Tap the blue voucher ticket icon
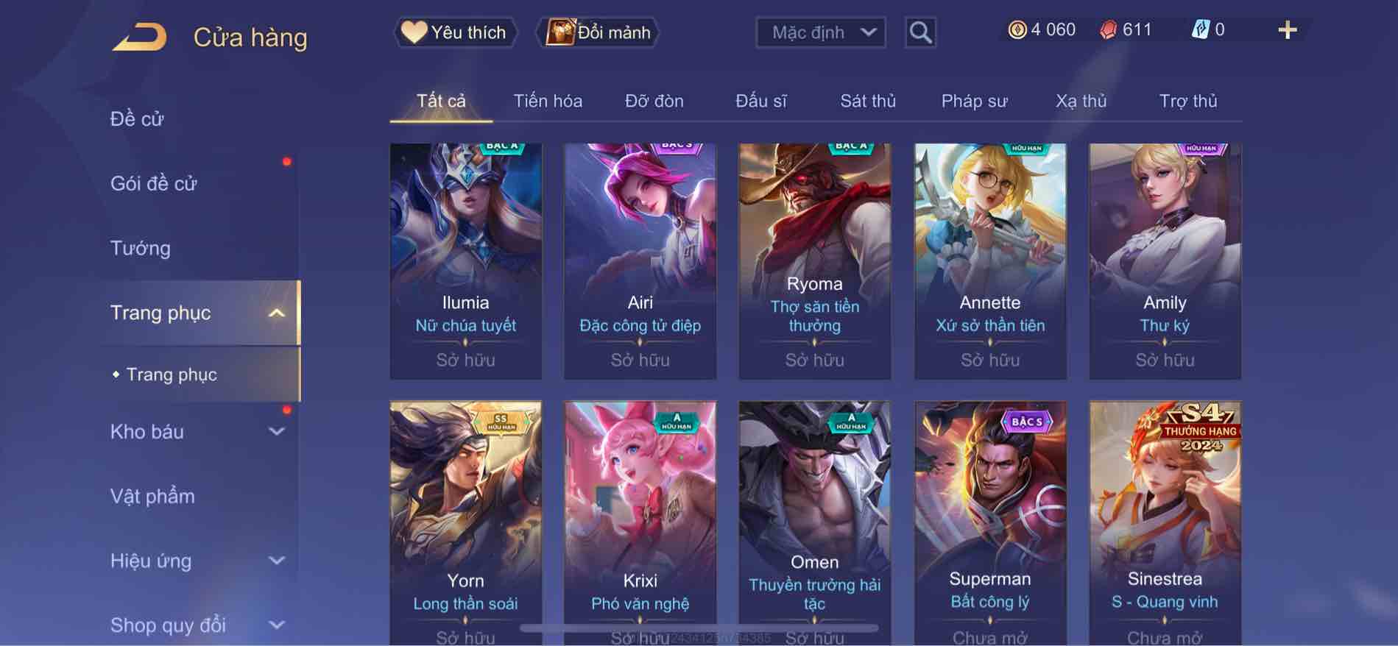1398x646 pixels. (1200, 29)
